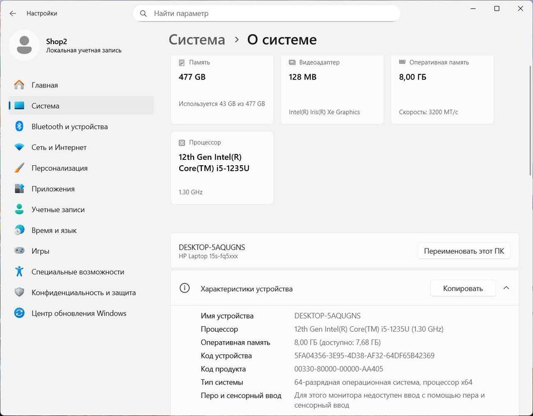This screenshot has height=416, width=533.
Task: Click the DESKTOP-5AQUGNS heading above HP Laptop
Action: pos(212,247)
